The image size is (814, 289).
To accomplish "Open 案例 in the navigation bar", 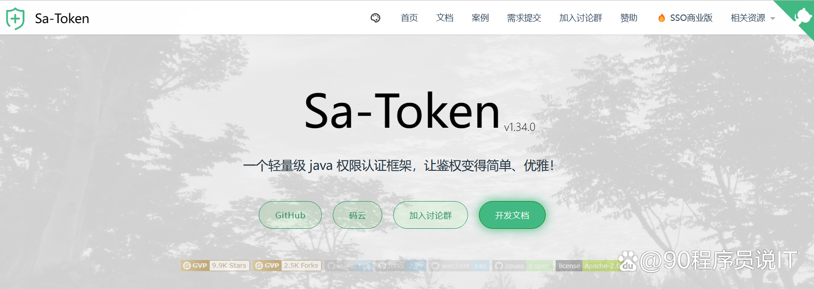I will (480, 18).
